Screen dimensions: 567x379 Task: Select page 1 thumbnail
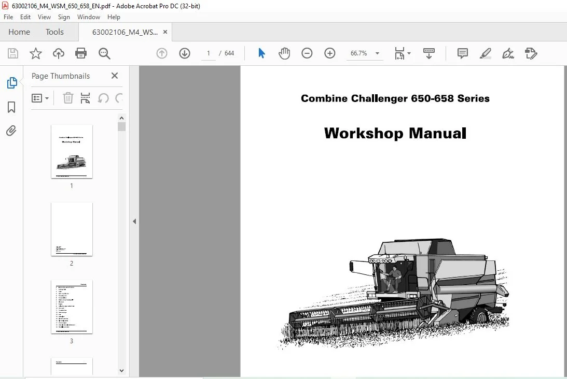72,152
